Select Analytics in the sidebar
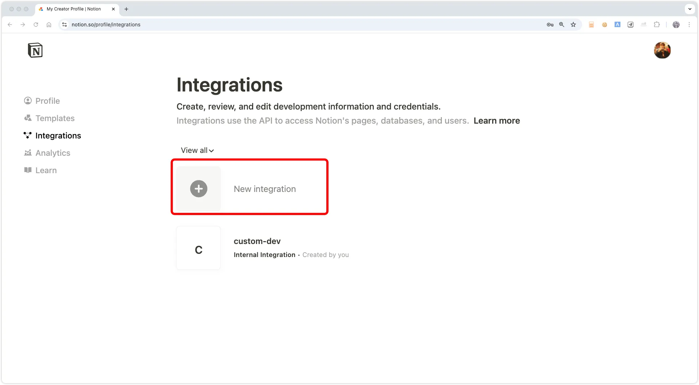Screen dimensions: 699x385 [x=53, y=153]
